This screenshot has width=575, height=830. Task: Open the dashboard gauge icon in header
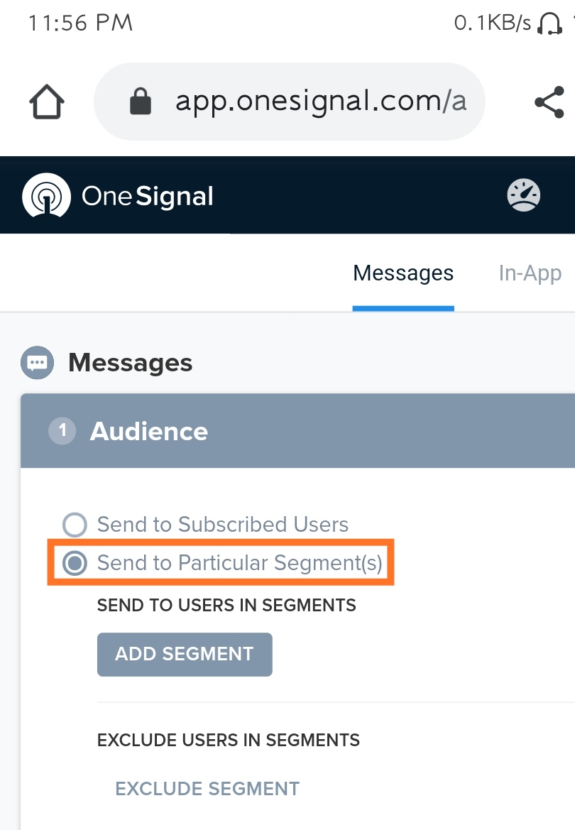524,195
